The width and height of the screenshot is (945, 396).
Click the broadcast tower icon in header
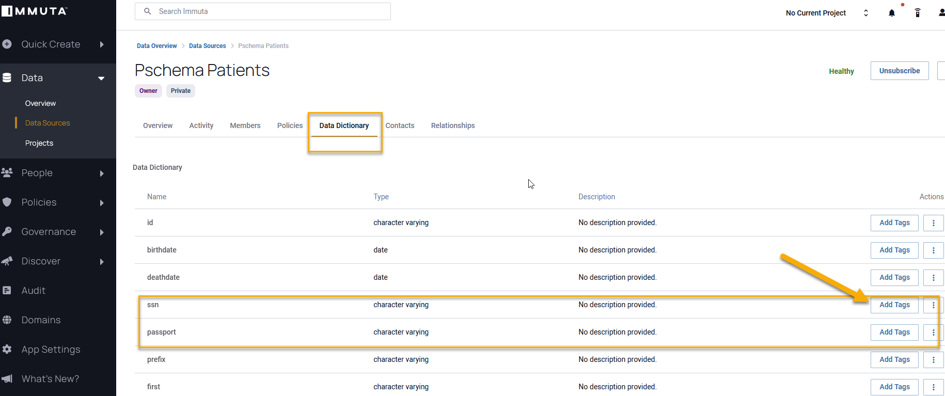[x=918, y=13]
